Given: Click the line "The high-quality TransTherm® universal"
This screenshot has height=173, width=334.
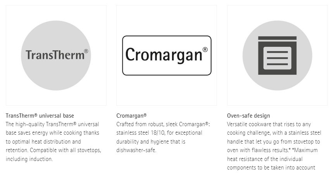Looking at the screenshot, I should (52, 124).
